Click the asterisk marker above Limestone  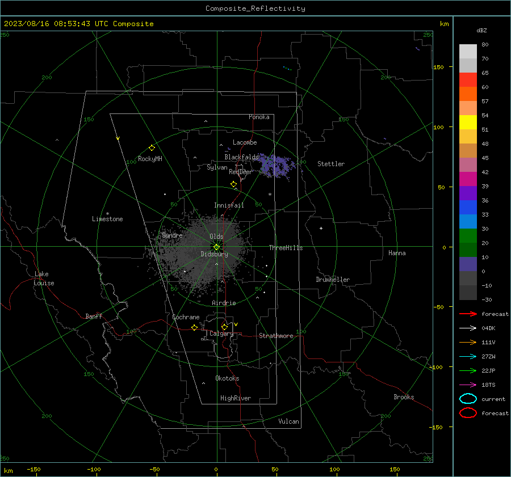[x=107, y=214]
